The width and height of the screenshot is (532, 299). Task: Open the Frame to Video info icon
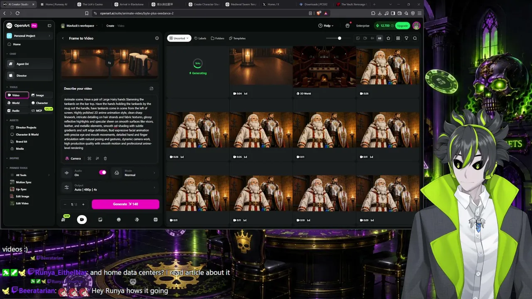coord(157,38)
